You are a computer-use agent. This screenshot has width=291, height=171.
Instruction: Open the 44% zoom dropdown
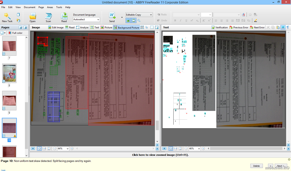[x=63, y=148]
